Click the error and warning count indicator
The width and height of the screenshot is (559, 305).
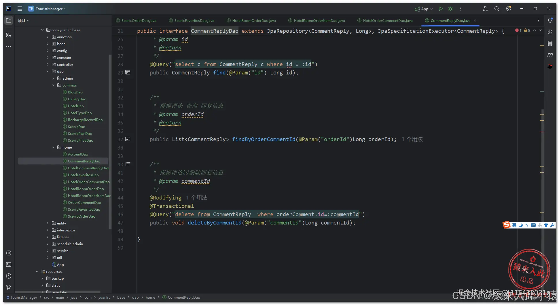[523, 30]
